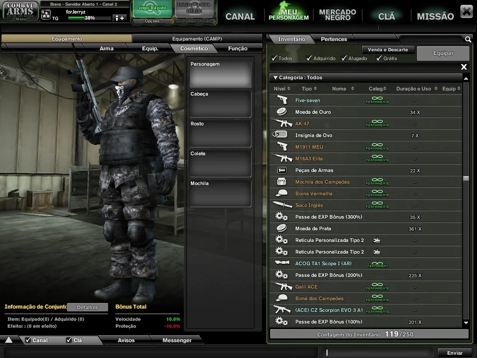477x358 pixels.
Task: Click the Boné dos Campeões cap icon
Action: point(282,298)
